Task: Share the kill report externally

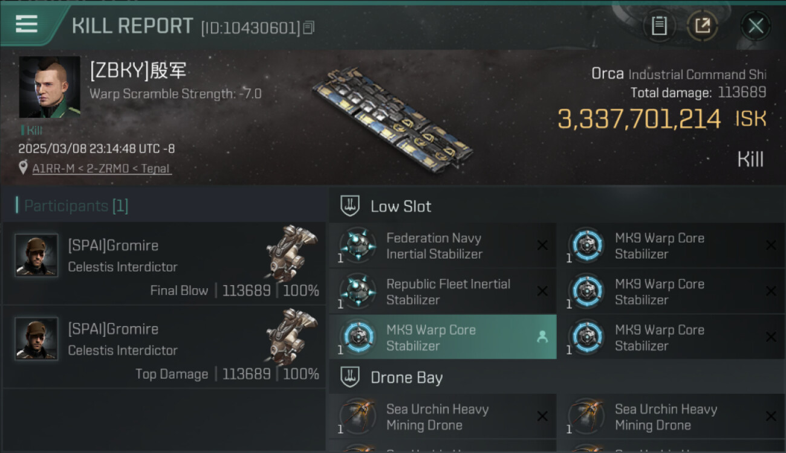Action: click(703, 26)
